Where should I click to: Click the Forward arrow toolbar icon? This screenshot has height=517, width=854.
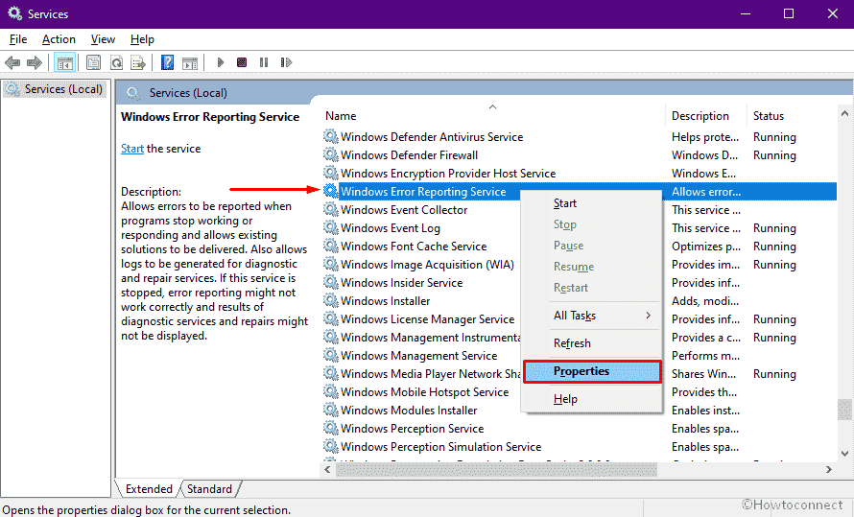tap(35, 63)
